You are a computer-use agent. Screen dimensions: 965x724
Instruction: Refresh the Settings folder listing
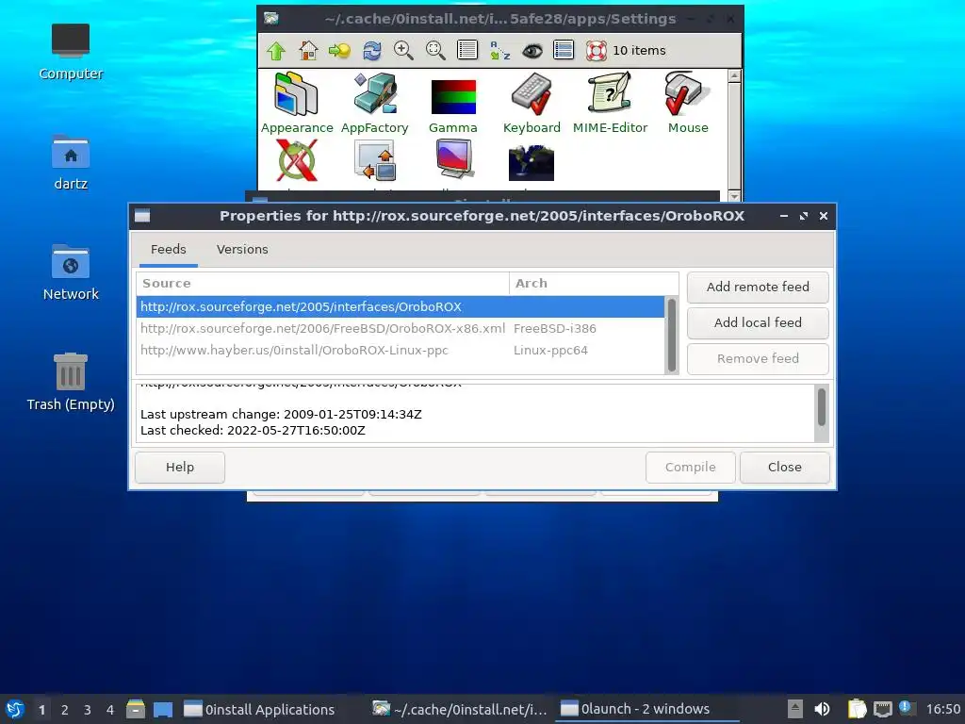coord(371,51)
